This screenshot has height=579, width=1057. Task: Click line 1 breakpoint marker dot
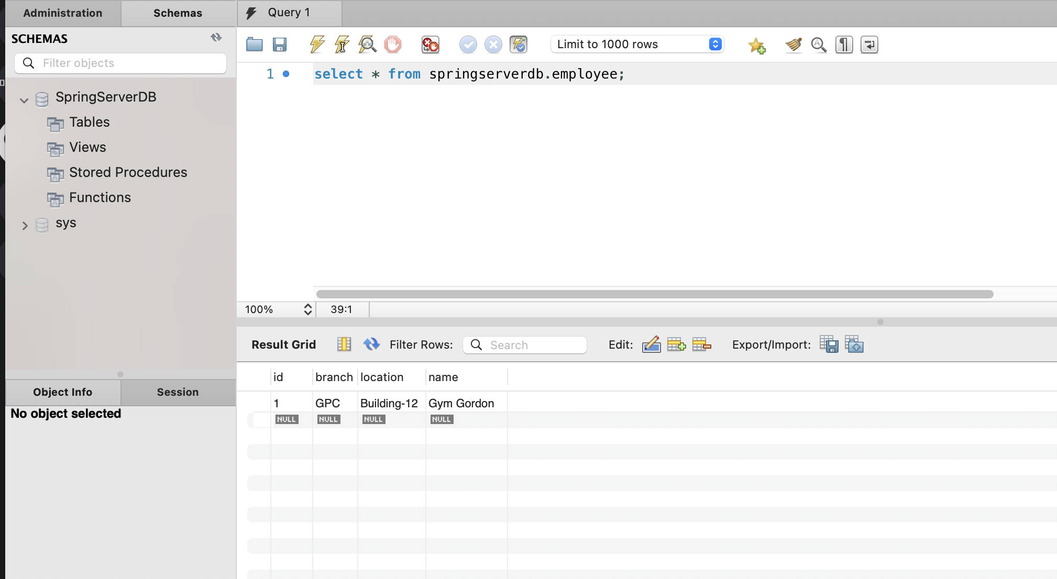click(286, 74)
